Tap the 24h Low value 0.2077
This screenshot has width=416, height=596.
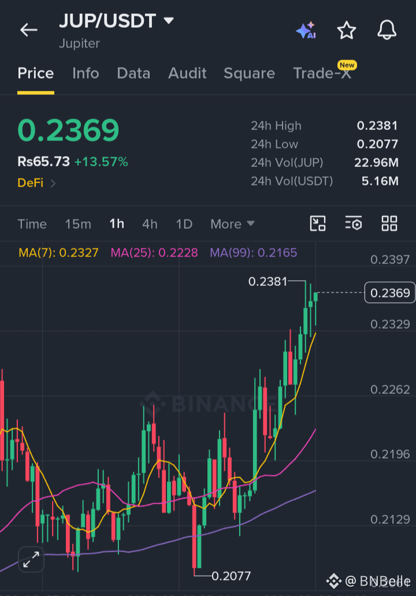(377, 144)
